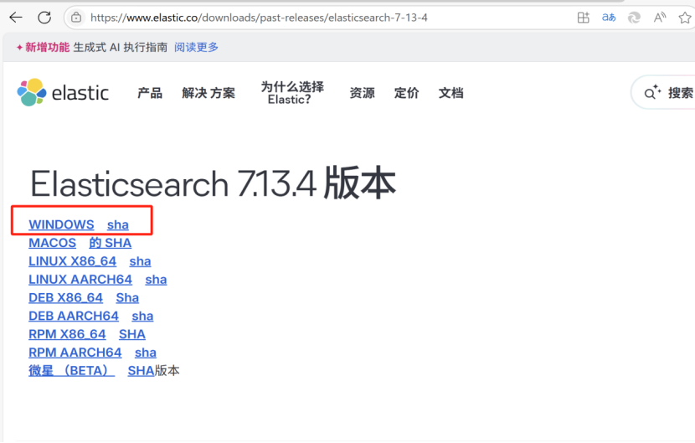The width and height of the screenshot is (695, 443).
Task: Open the translate page icon
Action: tap(609, 18)
